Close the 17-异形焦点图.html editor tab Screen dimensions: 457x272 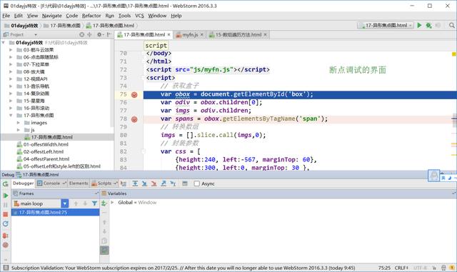[x=169, y=35]
